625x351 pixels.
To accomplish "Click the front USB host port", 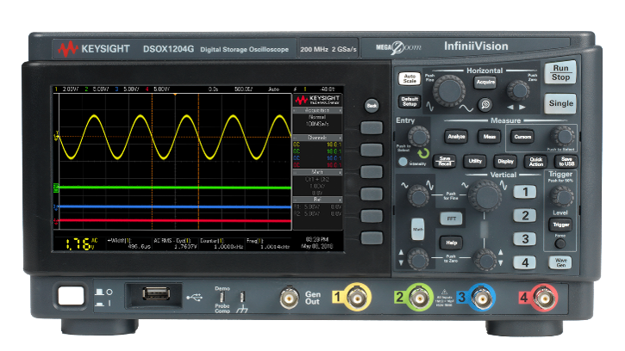I will point(156,294).
